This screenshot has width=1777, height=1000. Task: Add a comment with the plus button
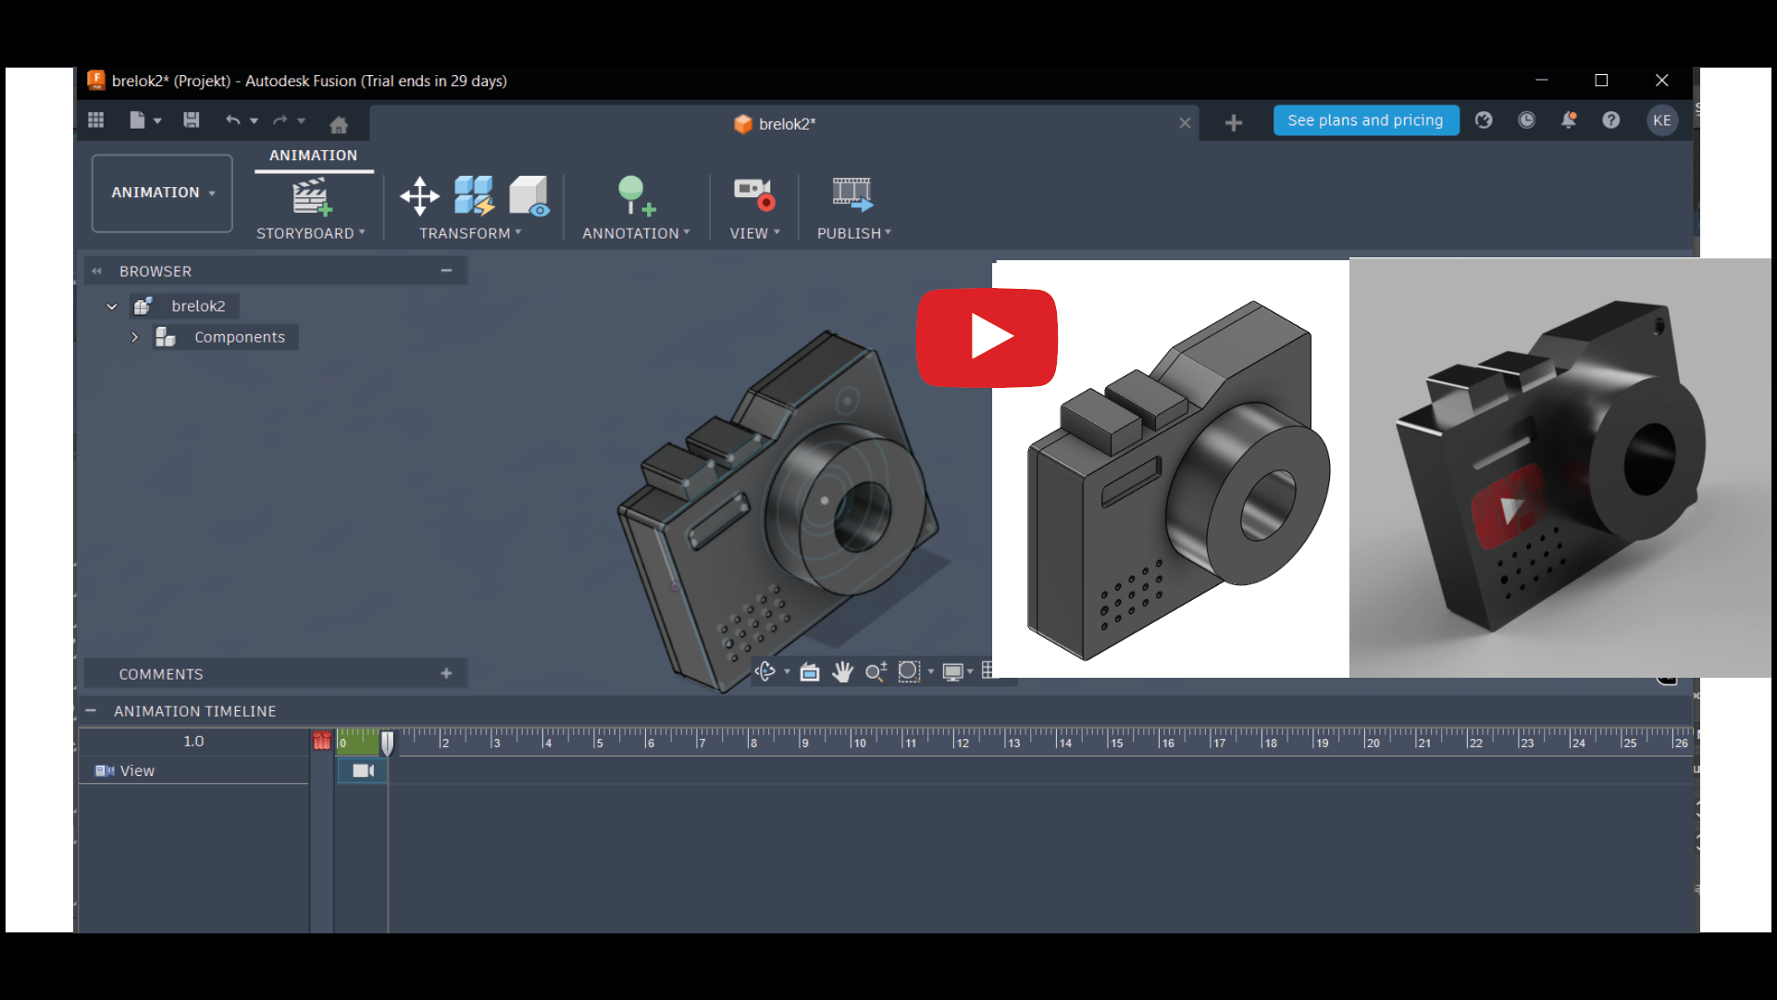(446, 674)
